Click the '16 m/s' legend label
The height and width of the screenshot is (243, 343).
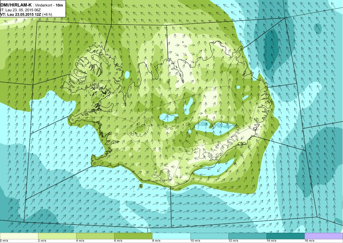pos(309,241)
